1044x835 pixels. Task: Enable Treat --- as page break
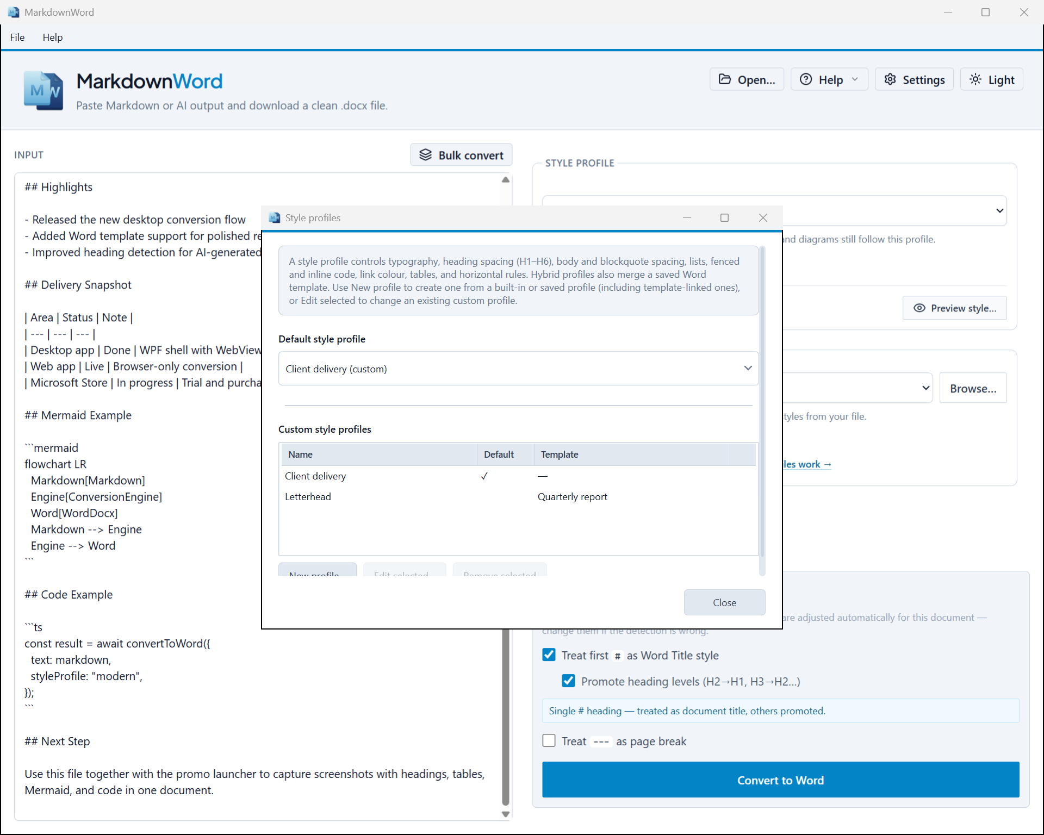549,741
